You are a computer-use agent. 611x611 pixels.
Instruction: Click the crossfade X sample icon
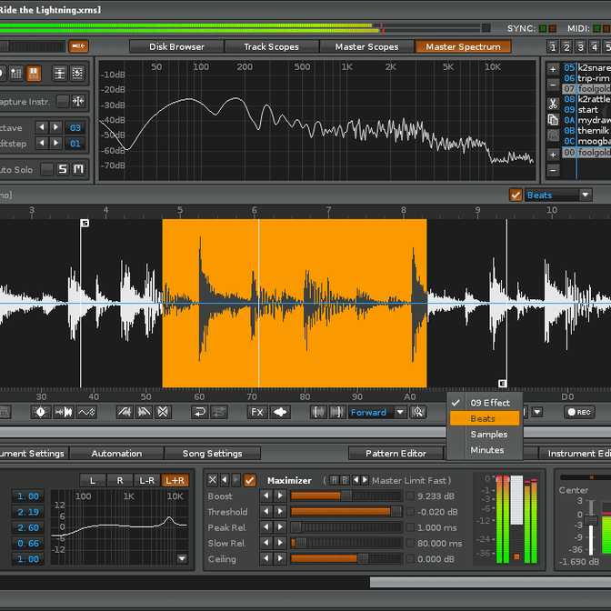tap(163, 412)
